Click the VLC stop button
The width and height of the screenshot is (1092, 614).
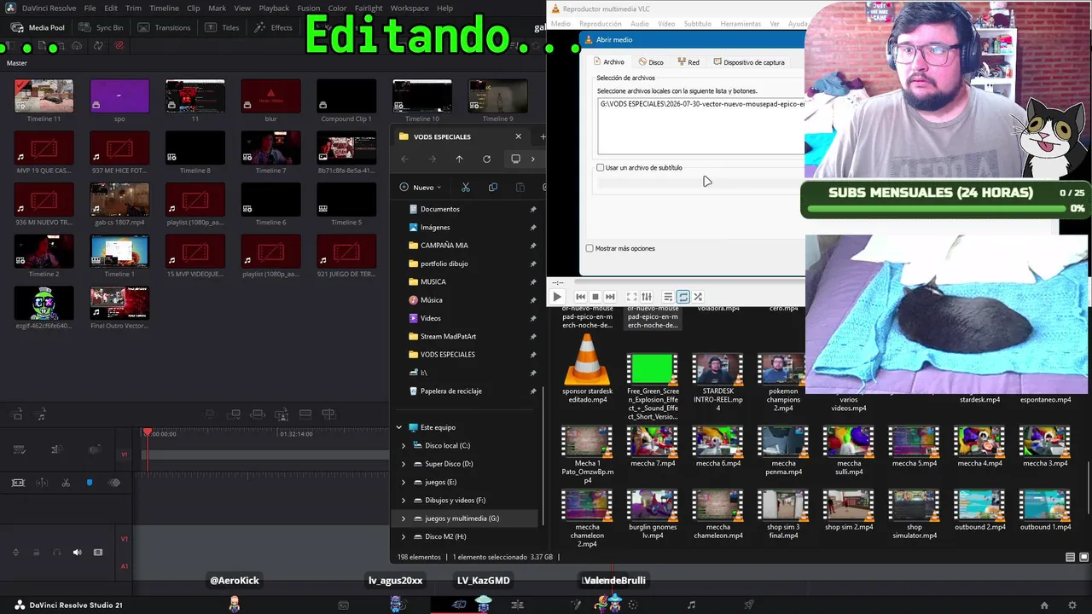[x=595, y=297]
